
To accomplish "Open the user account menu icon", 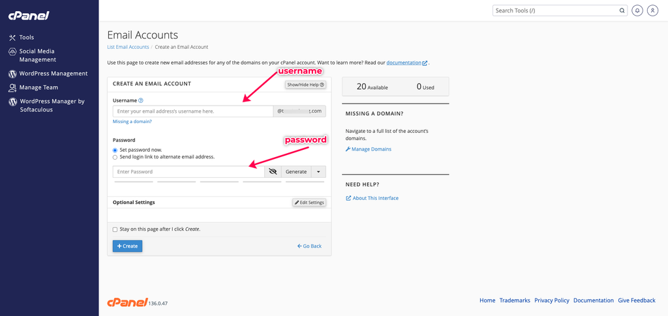I will 652,10.
